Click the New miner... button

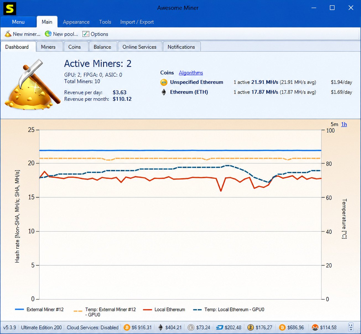[x=23, y=34]
